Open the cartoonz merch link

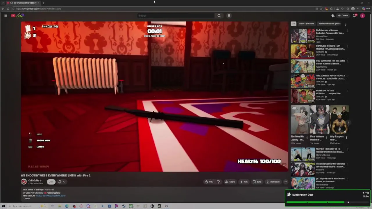point(51,196)
